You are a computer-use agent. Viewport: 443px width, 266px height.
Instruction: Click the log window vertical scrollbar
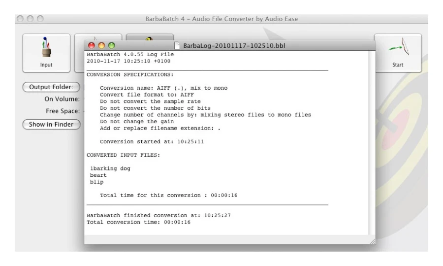point(372,143)
